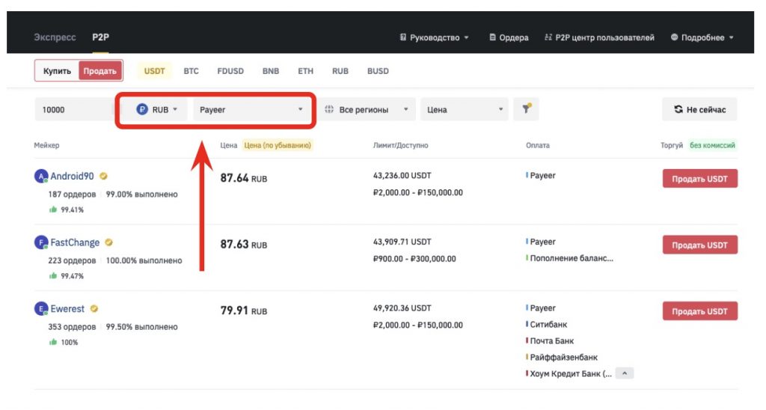Click the 43,236.00 USDT amount
Viewport: 766px width, 410px height.
(402, 175)
